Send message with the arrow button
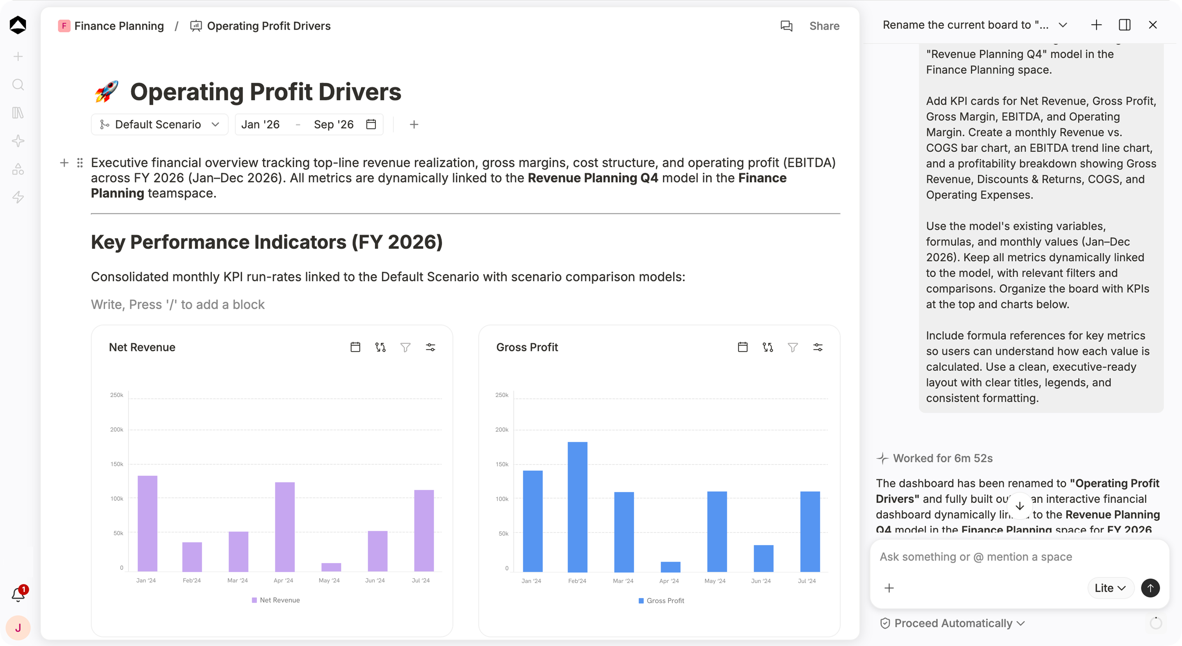This screenshot has width=1182, height=646. point(1150,588)
